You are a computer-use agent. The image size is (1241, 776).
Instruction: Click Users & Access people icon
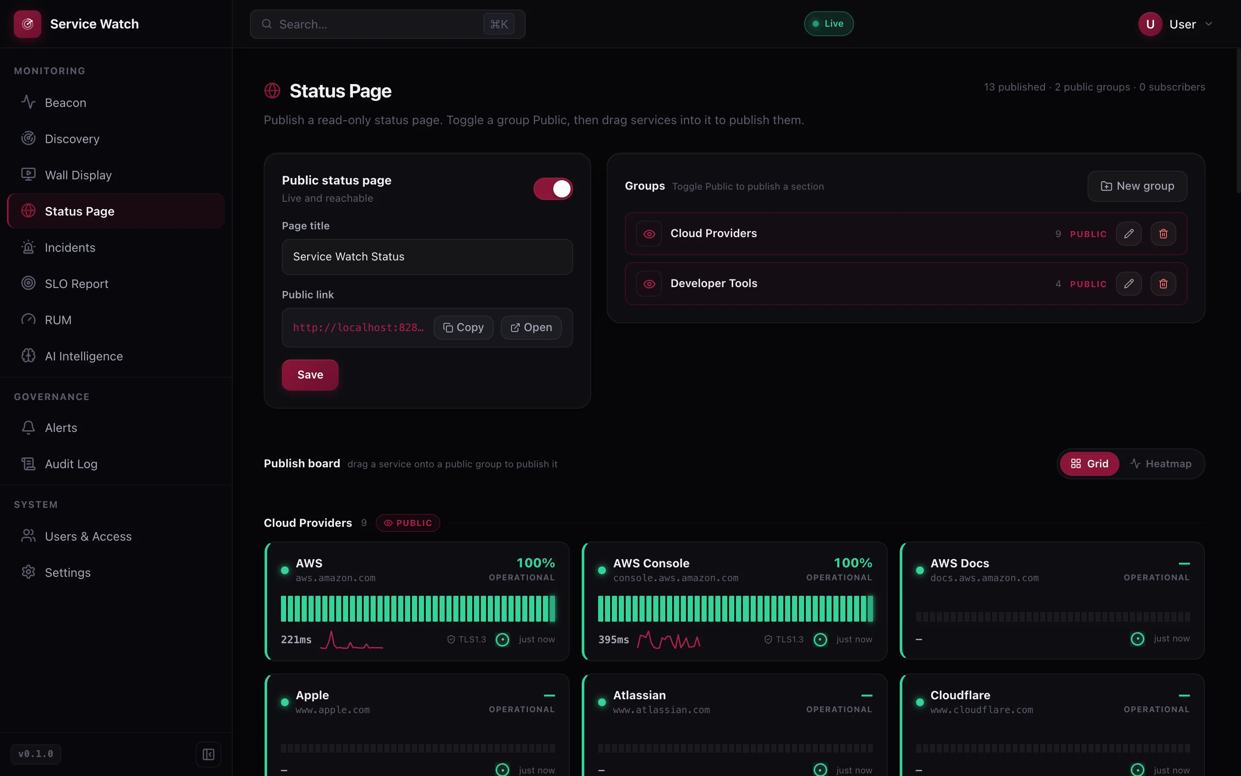click(x=28, y=536)
